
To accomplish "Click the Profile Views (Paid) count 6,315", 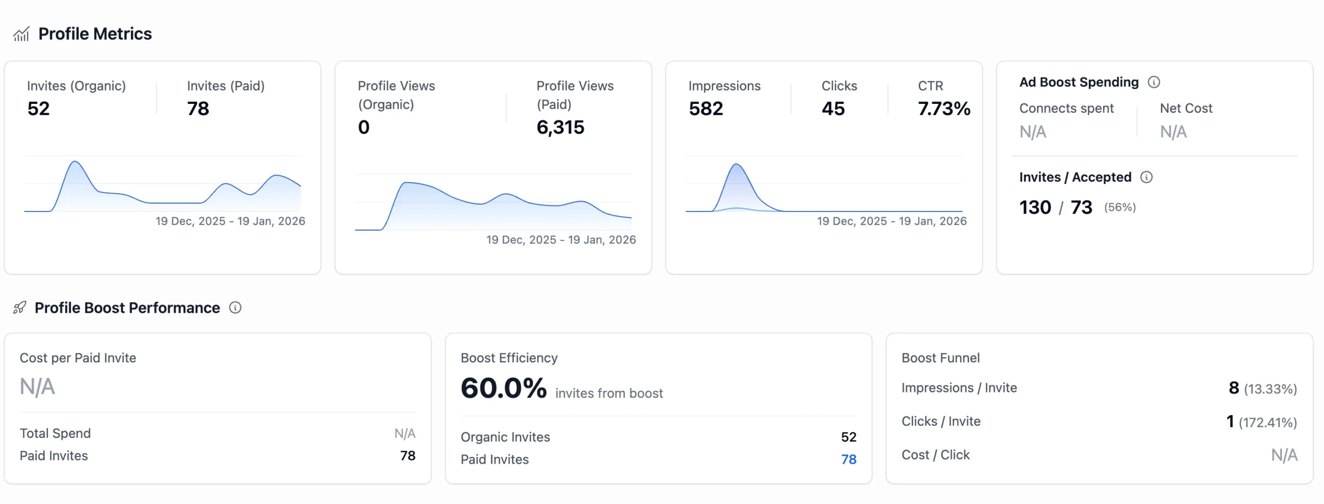I will tap(560, 127).
